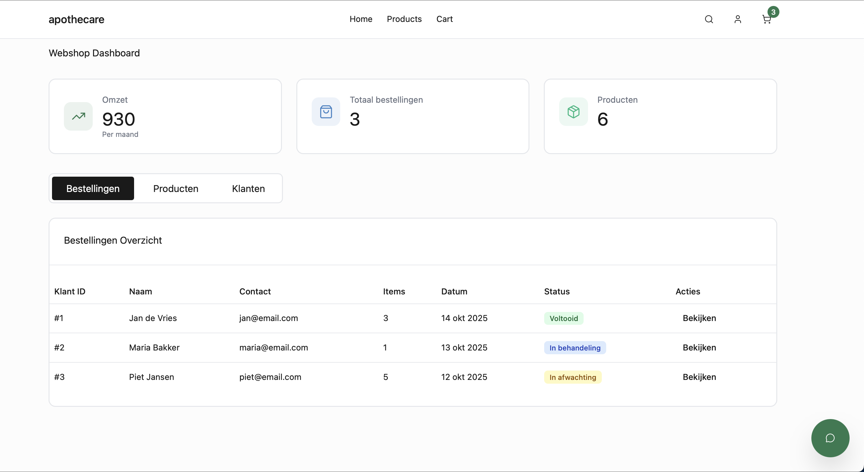Open Bekijken for Piet Jansen
Image resolution: width=864 pixels, height=472 pixels.
click(x=699, y=377)
